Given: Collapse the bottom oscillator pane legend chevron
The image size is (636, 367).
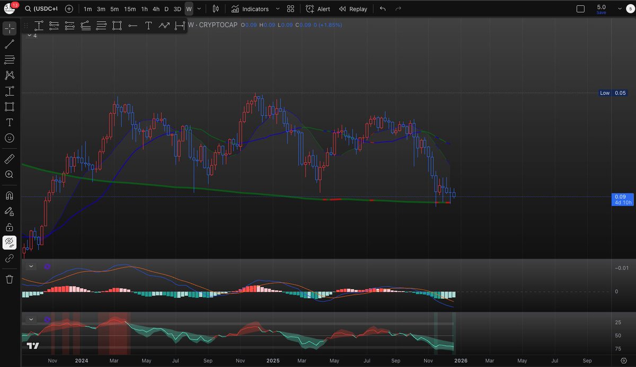Looking at the screenshot, I should point(31,319).
